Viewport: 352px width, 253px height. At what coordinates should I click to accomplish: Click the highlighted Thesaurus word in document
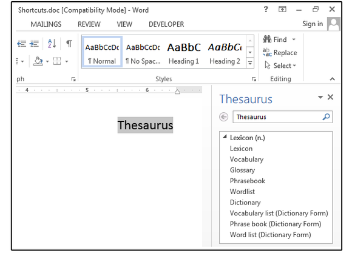point(145,125)
